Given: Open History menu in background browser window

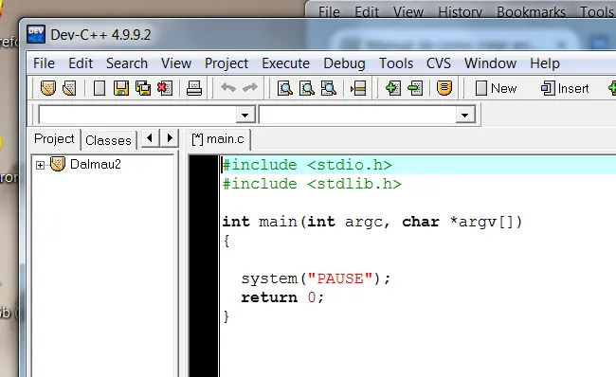Looking at the screenshot, I should pos(460,12).
